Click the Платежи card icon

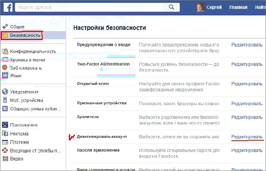(5, 142)
